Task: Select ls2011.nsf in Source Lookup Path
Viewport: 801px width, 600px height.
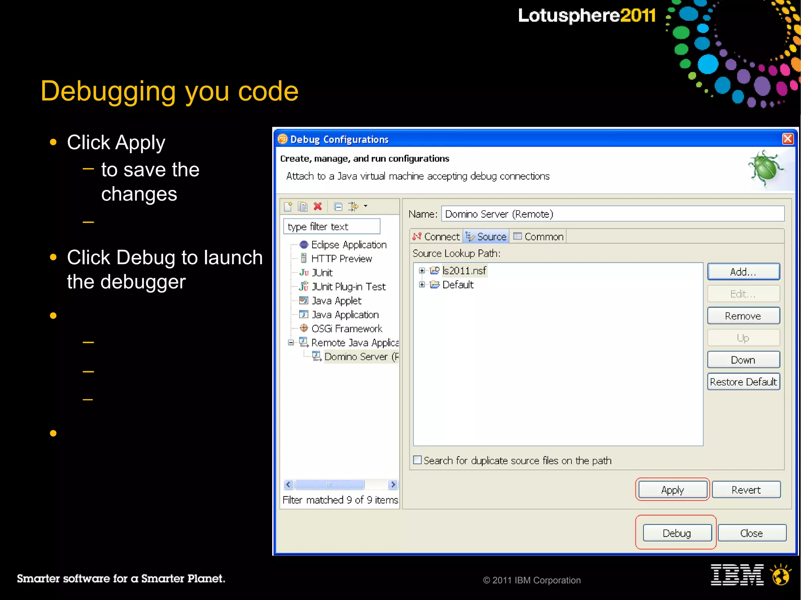Action: 464,270
